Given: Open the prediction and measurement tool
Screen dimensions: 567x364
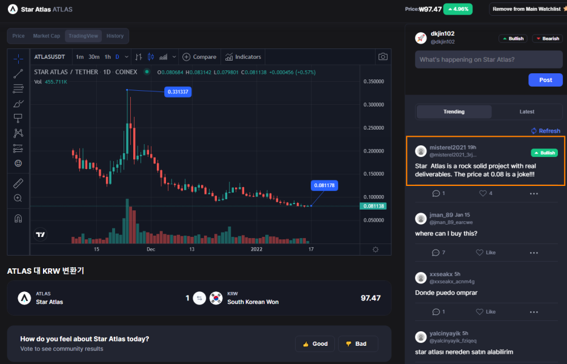Looking at the screenshot, I should (x=18, y=148).
